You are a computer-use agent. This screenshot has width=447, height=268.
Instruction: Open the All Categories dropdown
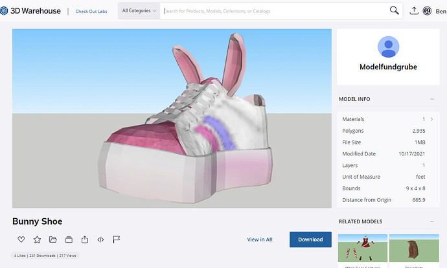pos(139,11)
